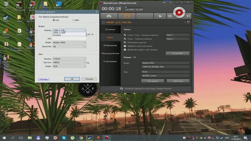Toggle the Старт/Стоп hotkey checkbox
This screenshot has height=141, width=251.
pyautogui.click(x=125, y=35)
